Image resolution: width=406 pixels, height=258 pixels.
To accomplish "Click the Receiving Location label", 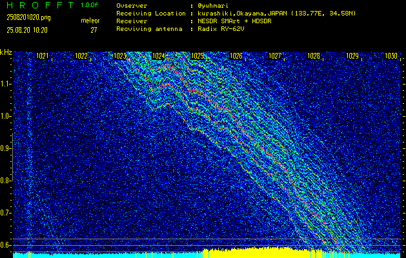I will [151, 14].
